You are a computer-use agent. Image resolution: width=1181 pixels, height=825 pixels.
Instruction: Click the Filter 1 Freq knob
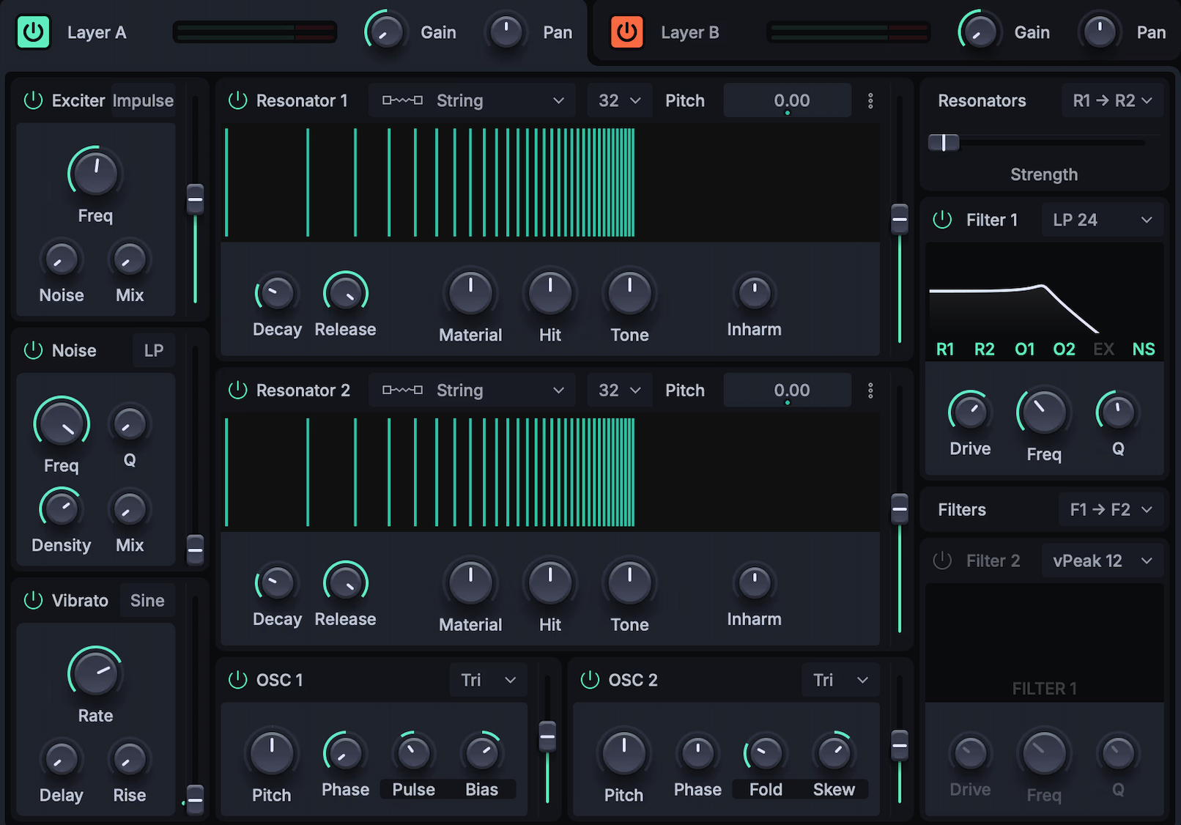click(x=1043, y=412)
